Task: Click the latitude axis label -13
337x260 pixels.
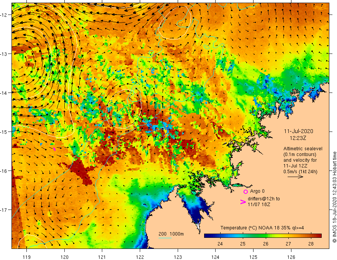Action: click(4, 54)
